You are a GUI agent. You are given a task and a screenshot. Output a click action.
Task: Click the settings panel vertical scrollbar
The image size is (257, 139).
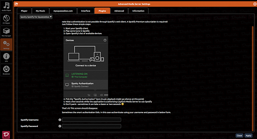253,78
